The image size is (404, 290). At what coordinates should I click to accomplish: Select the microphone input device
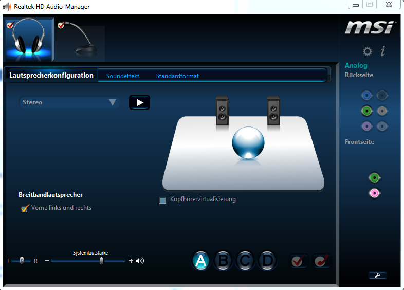pyautogui.click(x=81, y=41)
